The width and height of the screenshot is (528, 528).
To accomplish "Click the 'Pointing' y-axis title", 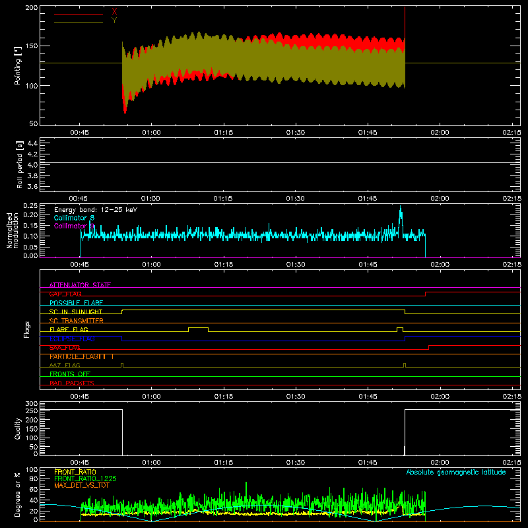I will coord(18,65).
